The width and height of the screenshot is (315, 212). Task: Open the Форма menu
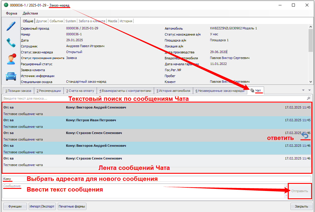[x=12, y=13]
